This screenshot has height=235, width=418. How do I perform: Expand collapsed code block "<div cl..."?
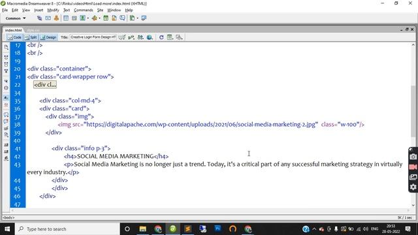[x=45, y=85]
